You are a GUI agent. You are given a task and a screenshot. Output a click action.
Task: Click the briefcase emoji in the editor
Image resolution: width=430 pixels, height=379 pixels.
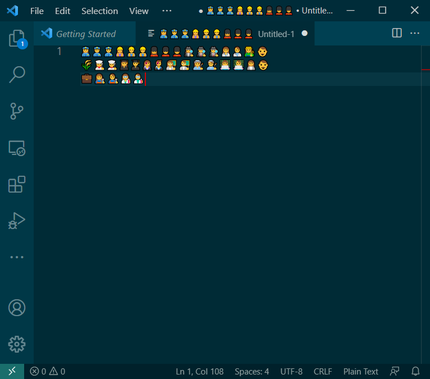point(86,79)
